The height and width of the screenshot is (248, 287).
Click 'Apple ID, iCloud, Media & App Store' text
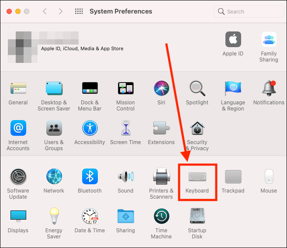point(82,48)
